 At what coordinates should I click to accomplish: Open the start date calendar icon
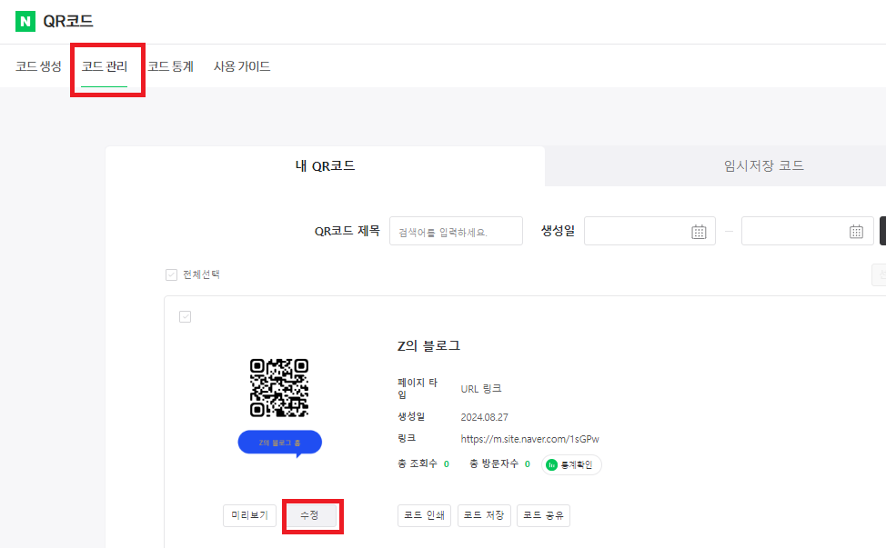pyautogui.click(x=699, y=232)
